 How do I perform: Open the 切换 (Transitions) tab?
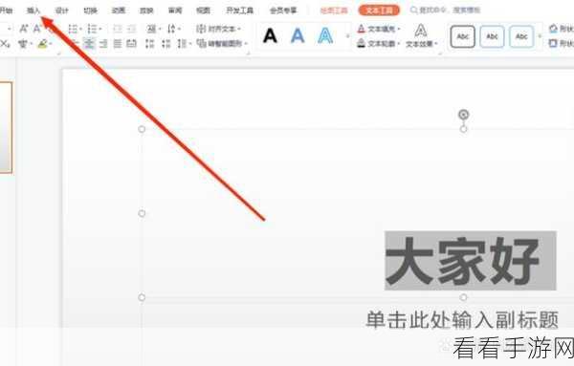click(90, 11)
